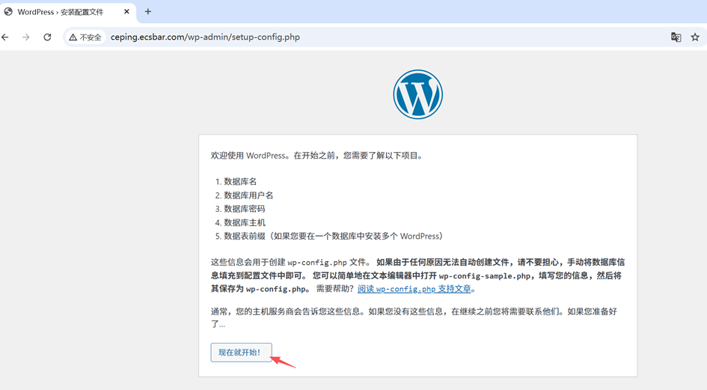This screenshot has height=390, width=707.
Task: Click the wp-config-sample.php filename text
Action: coord(486,275)
